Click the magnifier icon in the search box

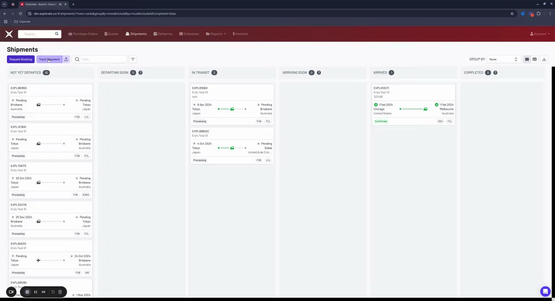[x=56, y=34]
